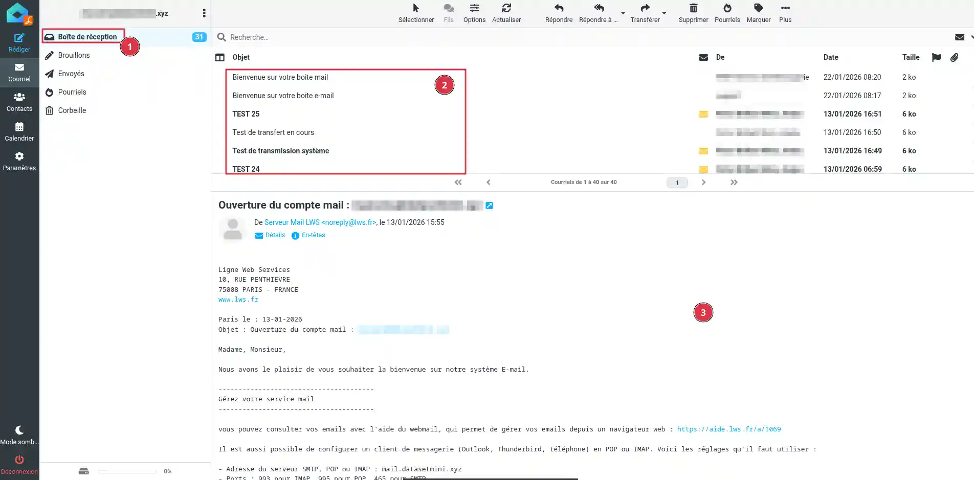Show message En-têtes headers
Screen dimensions: 974x480
pyautogui.click(x=308, y=235)
